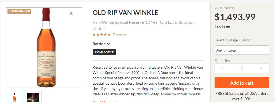
Task: Click the Old Rip Van Winkle title
Action: (x=125, y=13)
